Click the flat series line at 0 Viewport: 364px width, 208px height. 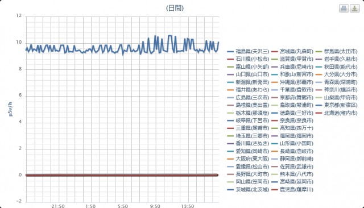pyautogui.click(x=122, y=175)
